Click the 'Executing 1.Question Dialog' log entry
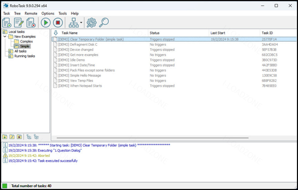 click(x=45, y=150)
